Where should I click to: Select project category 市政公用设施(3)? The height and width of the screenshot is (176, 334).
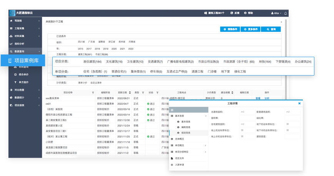[208, 62]
